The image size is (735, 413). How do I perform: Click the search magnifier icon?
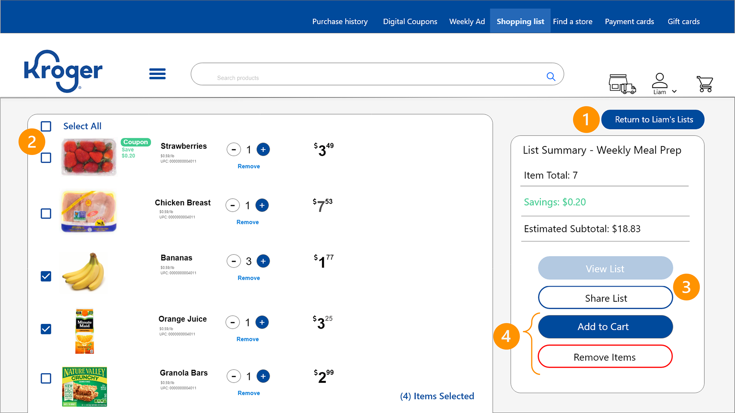pos(551,77)
